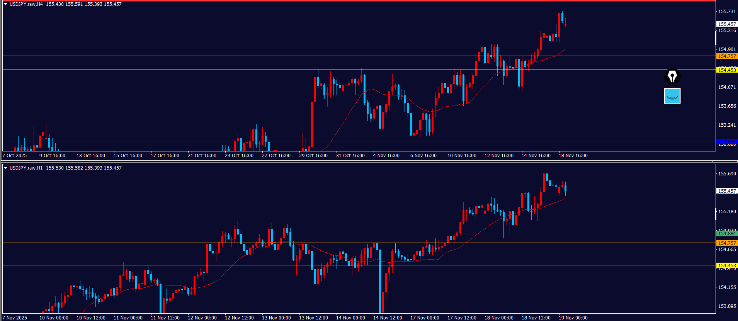Image resolution: width=738 pixels, height=321 pixels.
Task: Select green 154.884 price label on H1 chart
Action: [727, 234]
